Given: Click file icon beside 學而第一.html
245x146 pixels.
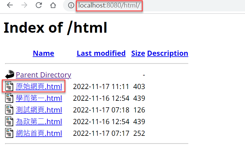Looking at the screenshot, I should [x=9, y=98].
